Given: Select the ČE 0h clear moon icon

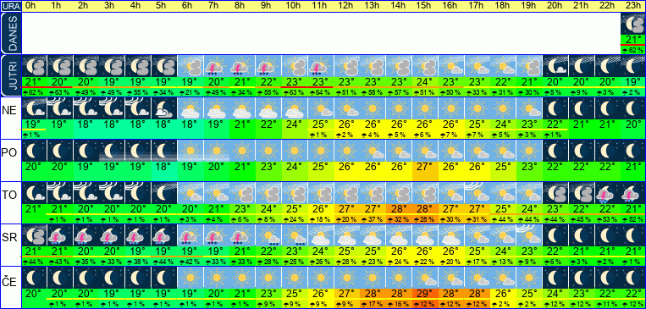Looking at the screenshot, I should point(34,278).
